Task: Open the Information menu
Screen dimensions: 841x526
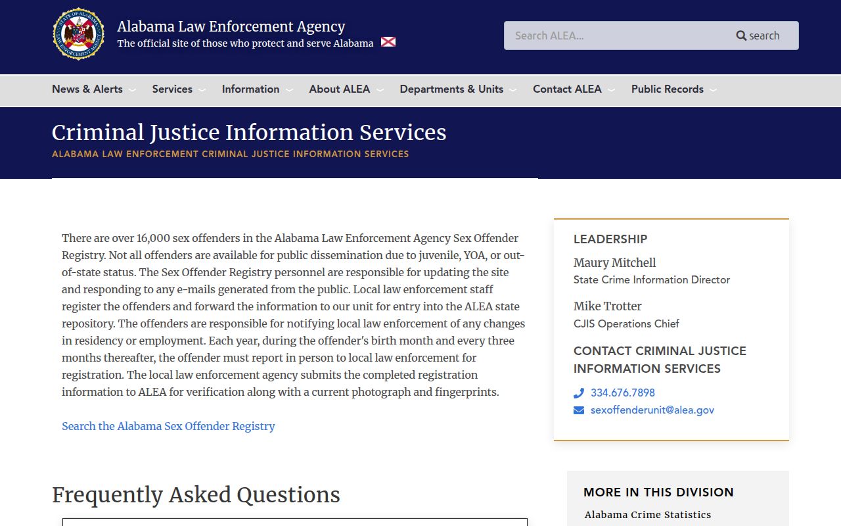Action: [x=250, y=89]
